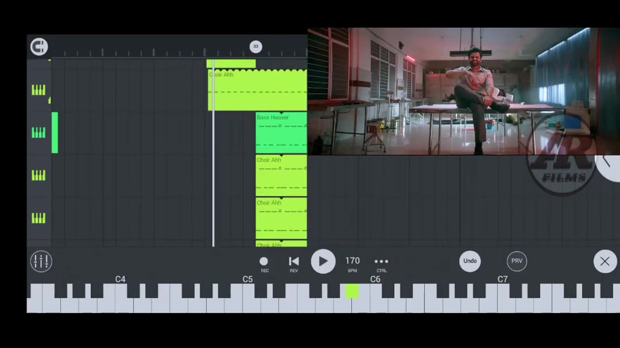Tap the highlighted green piano key
This screenshot has width=620, height=348.
(352, 291)
